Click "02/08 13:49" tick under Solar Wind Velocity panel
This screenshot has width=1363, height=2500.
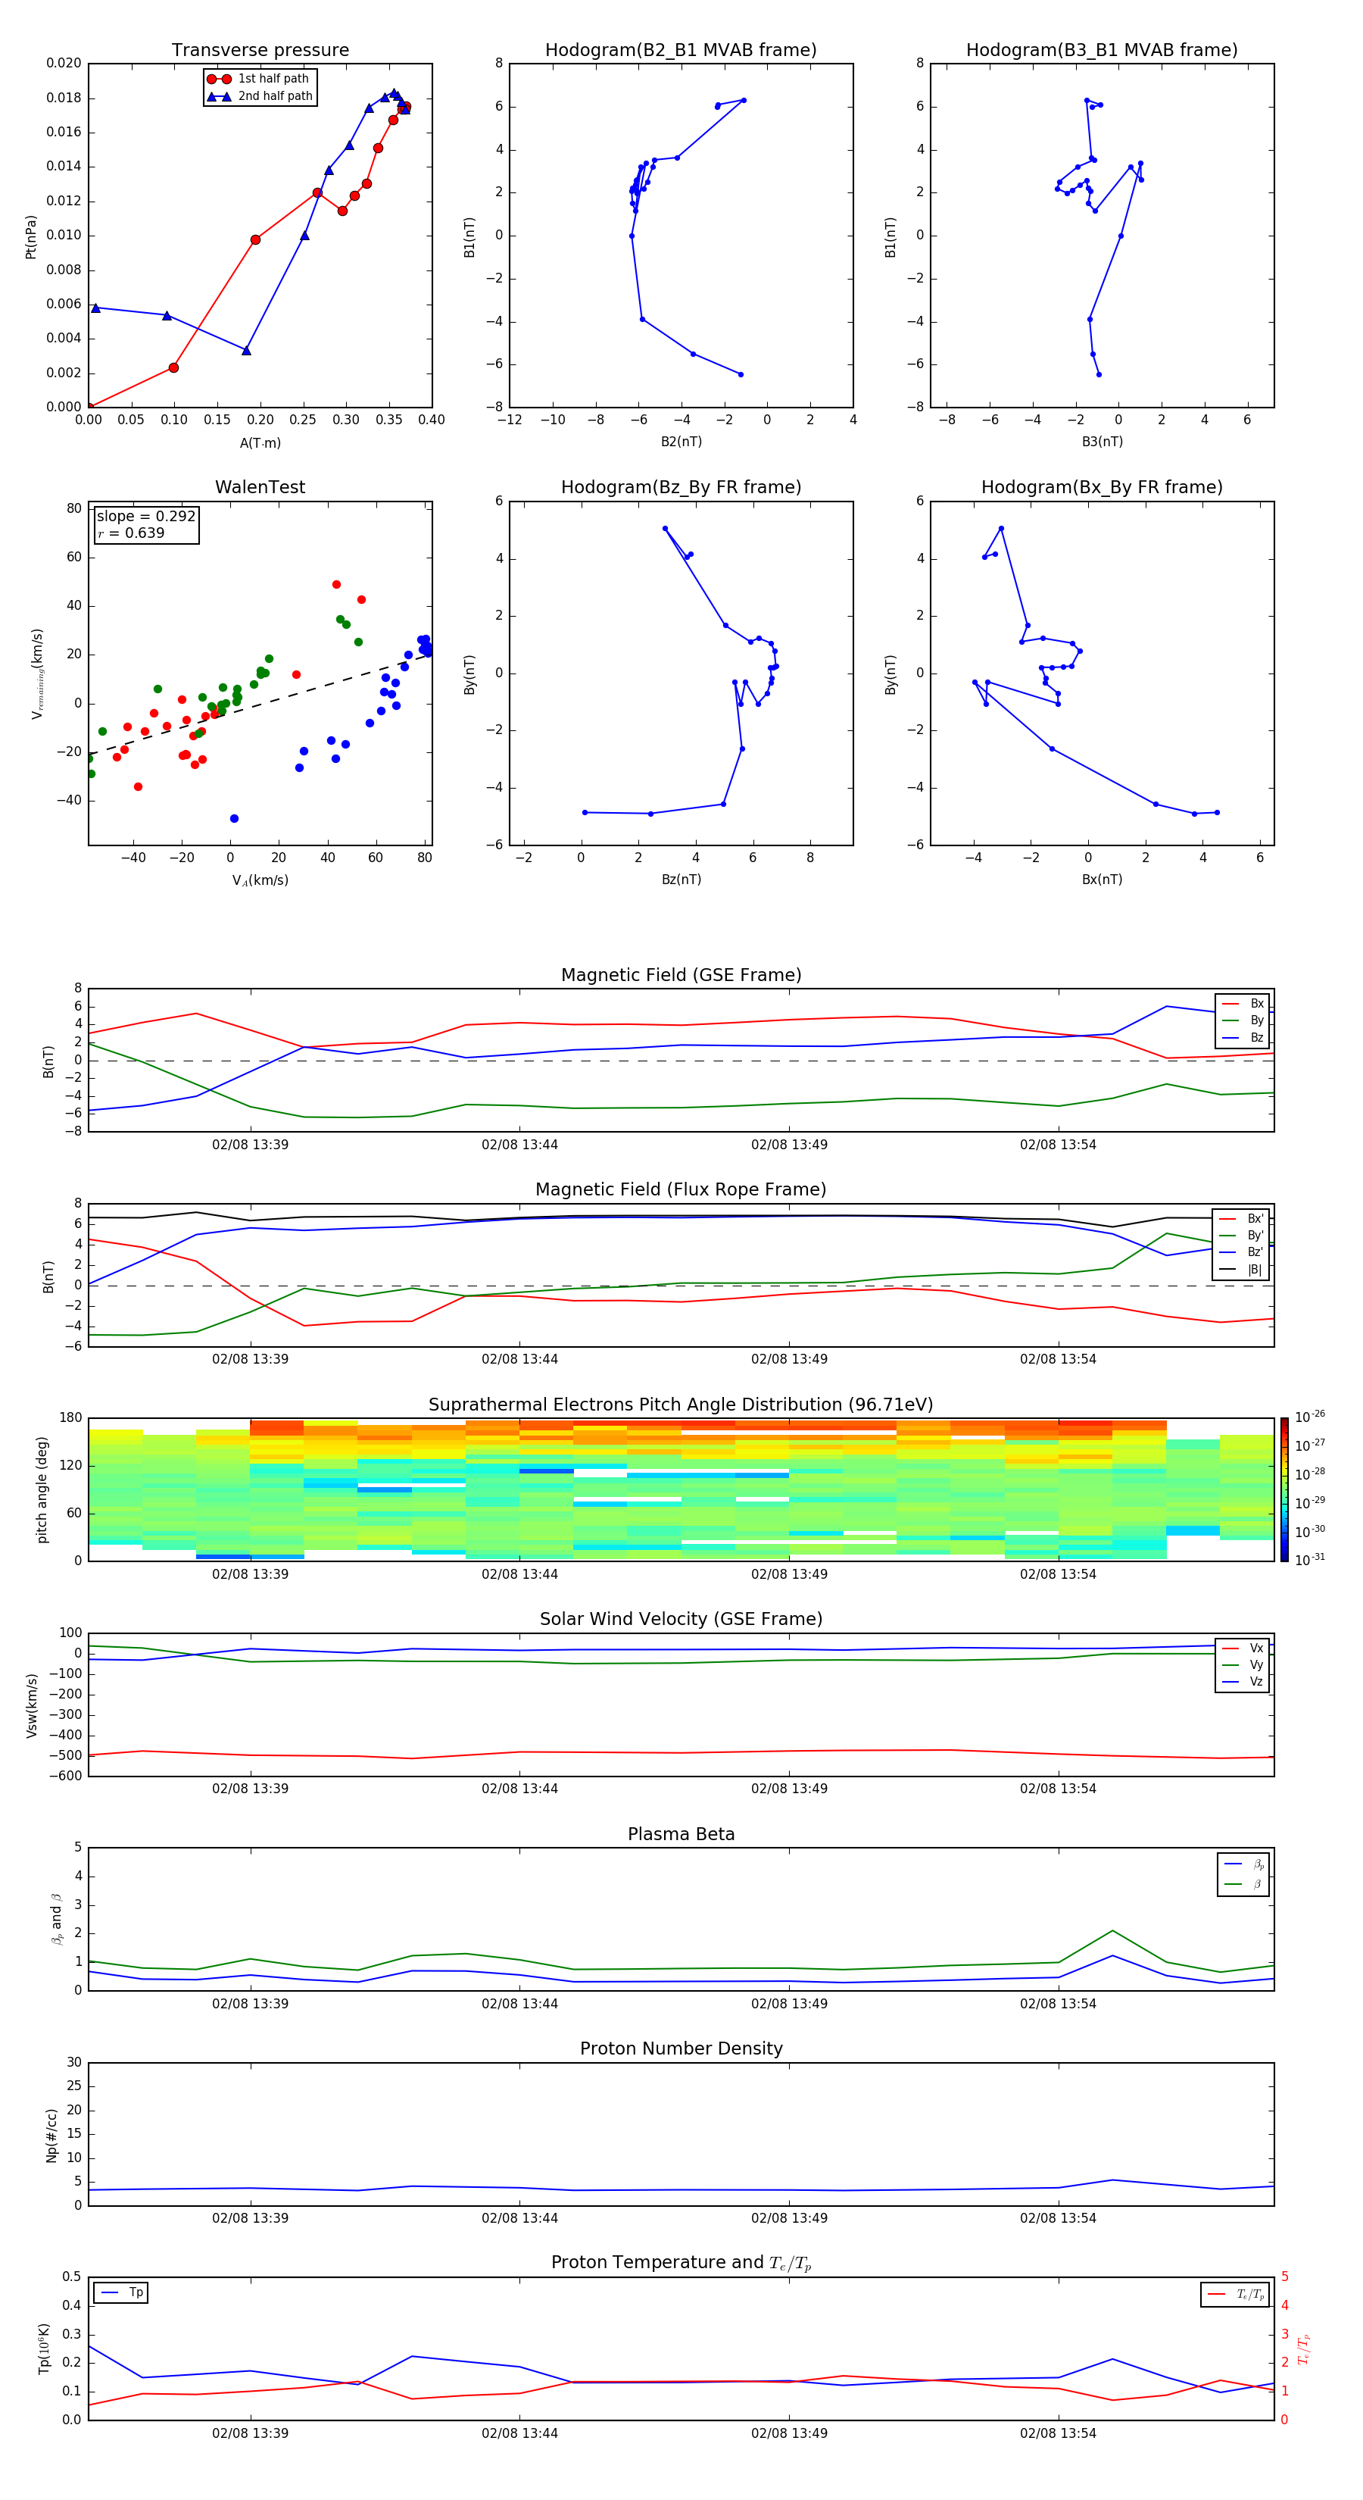pos(789,1789)
